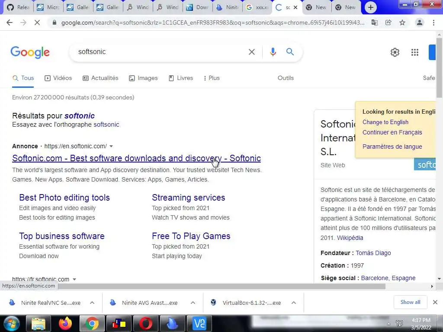Submit search with the magnifier icon
Image resolution: width=443 pixels, height=332 pixels.
coord(290,52)
